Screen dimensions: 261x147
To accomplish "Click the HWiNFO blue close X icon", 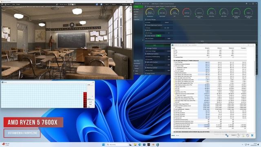I will (252, 136).
